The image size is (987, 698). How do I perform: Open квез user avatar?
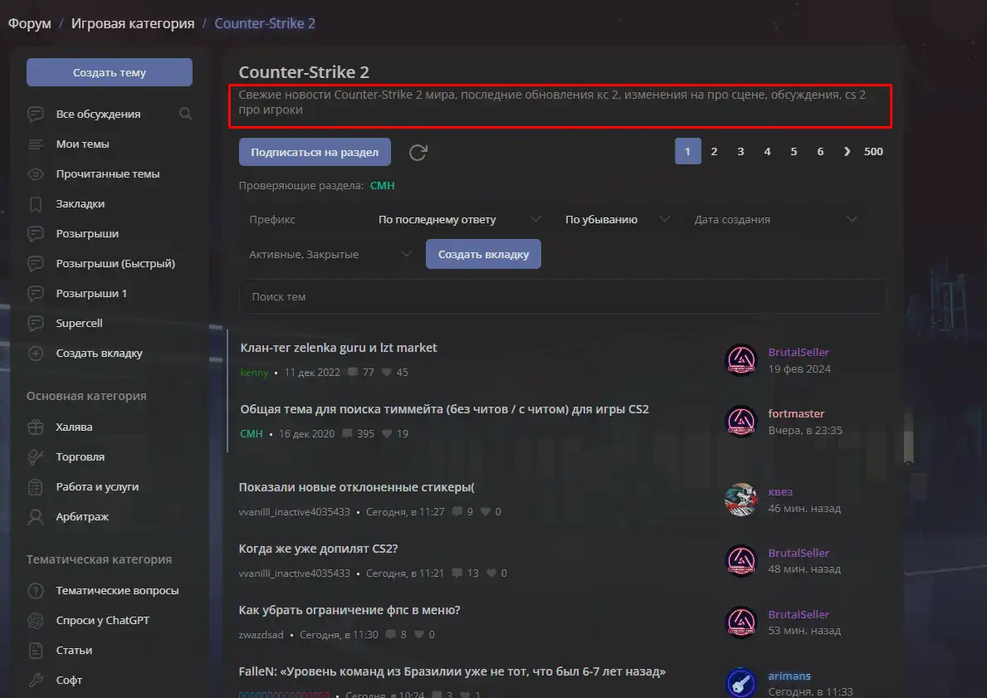[x=741, y=500]
